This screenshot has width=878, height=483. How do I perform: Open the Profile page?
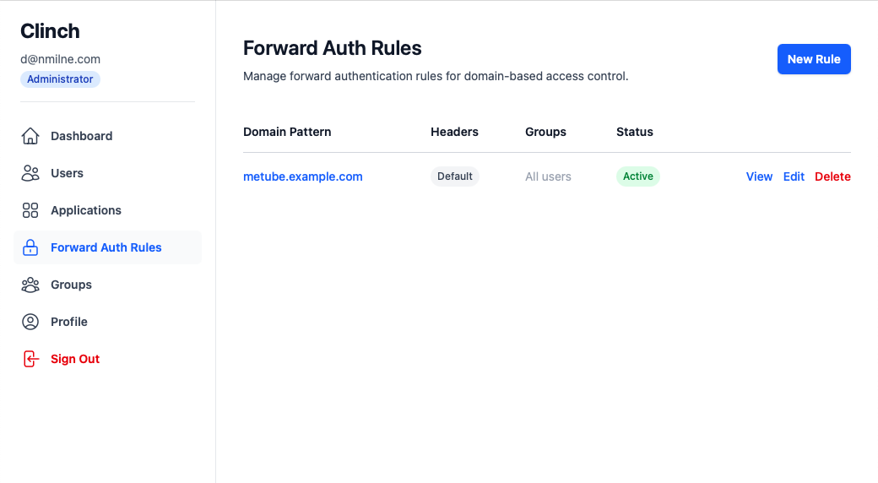coord(69,322)
